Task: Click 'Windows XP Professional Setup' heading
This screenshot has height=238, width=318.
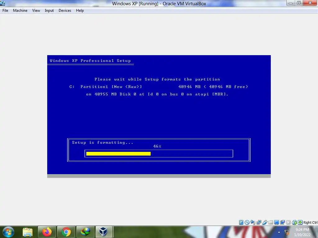Action: (90, 60)
